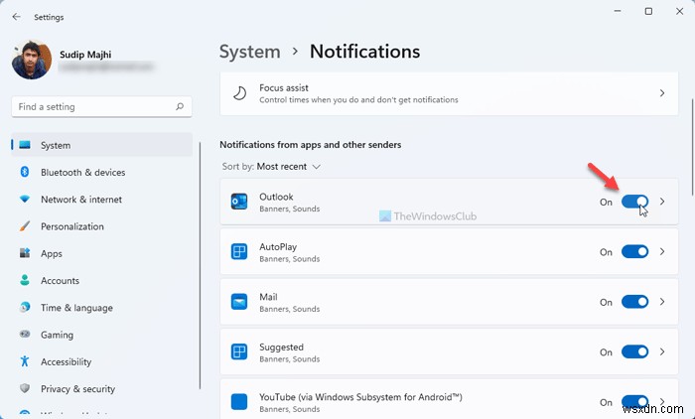This screenshot has height=419, width=695.
Task: Open Accessibility figure icon
Action: click(x=25, y=361)
